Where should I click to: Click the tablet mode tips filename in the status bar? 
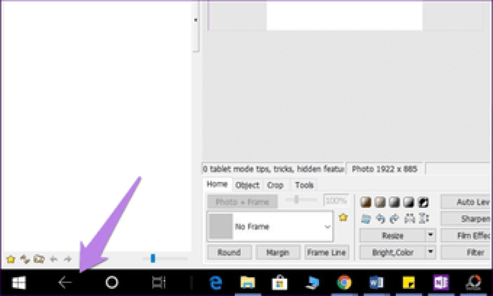274,169
